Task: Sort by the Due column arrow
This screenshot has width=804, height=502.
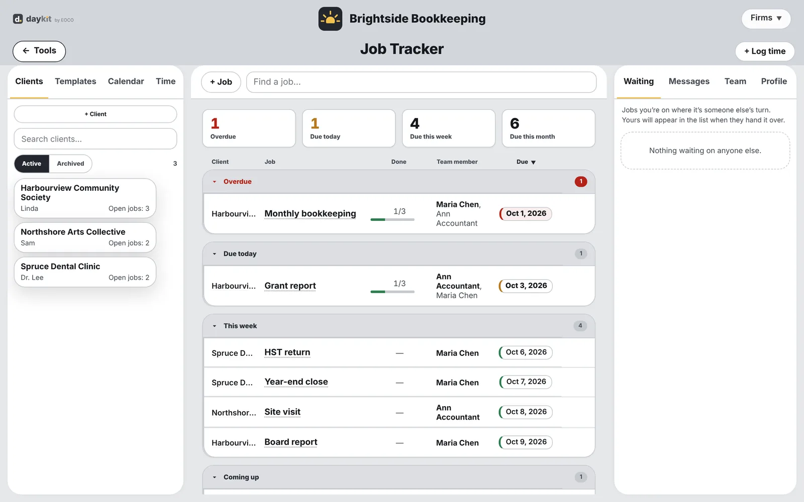Action: [534, 162]
